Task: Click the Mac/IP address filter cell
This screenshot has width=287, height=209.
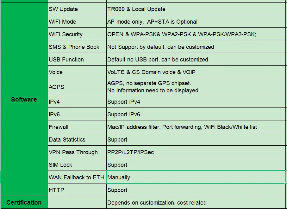Action: click(x=196, y=127)
